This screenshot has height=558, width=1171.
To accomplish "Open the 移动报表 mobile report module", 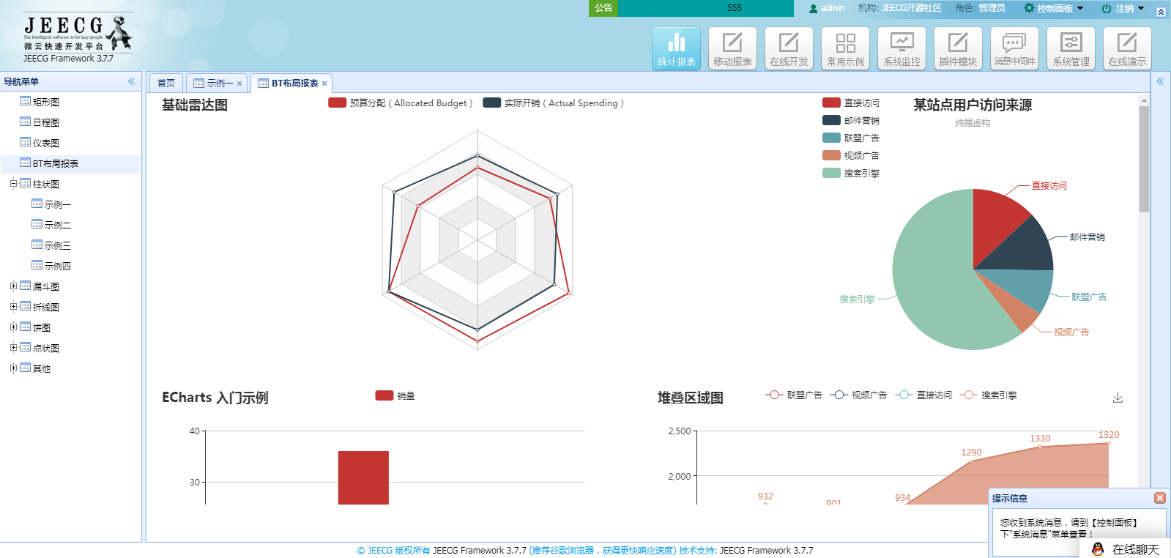I will [732, 48].
